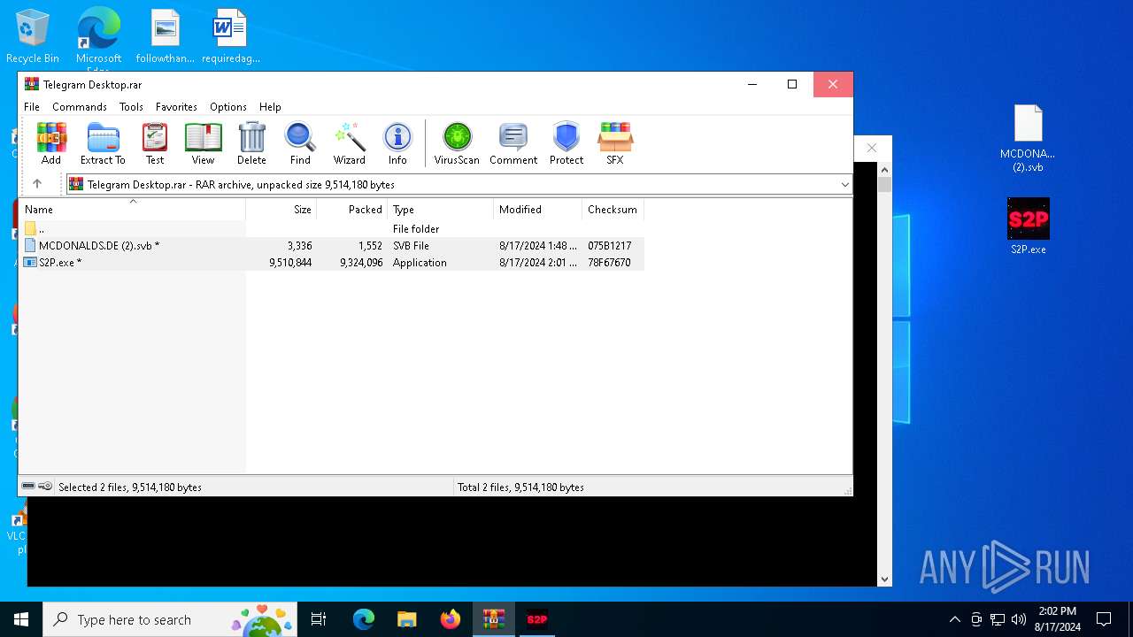
Task: Open Task View on the taskbar
Action: [x=319, y=619]
